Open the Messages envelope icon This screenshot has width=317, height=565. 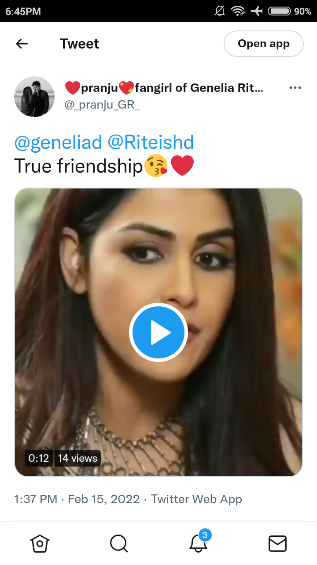pos(277,543)
